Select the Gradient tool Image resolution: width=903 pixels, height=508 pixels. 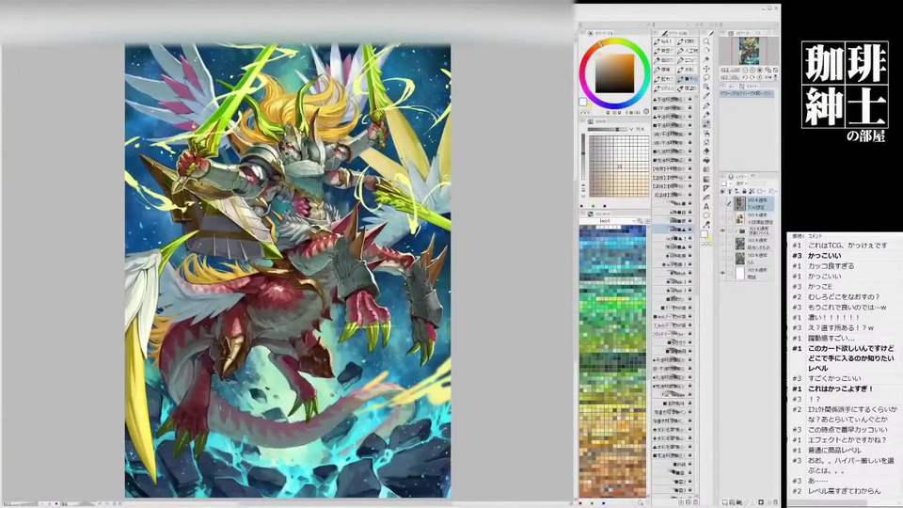pyautogui.click(x=706, y=179)
